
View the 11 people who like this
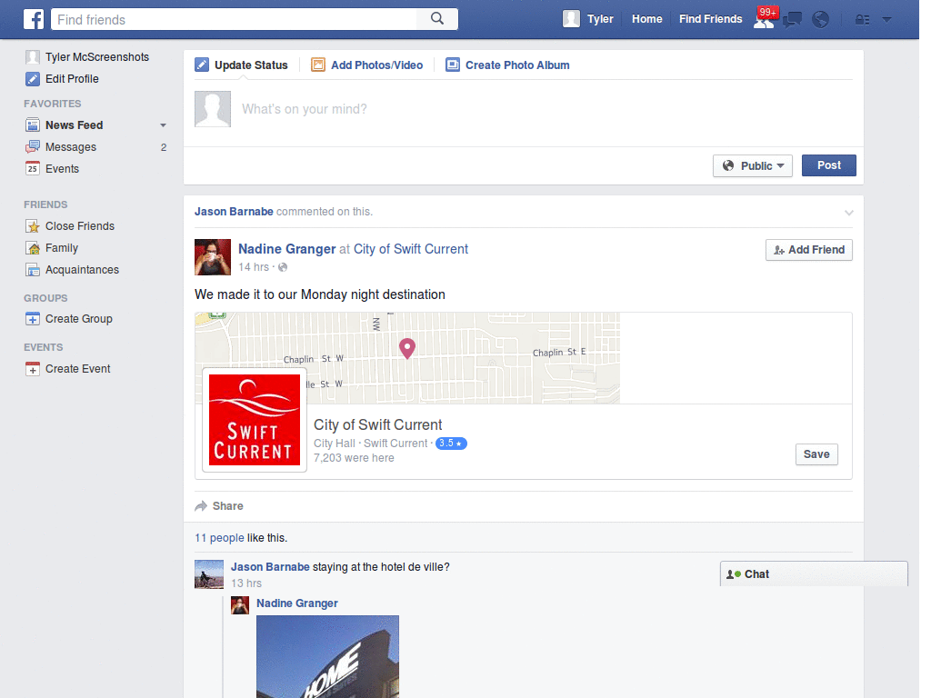[219, 538]
